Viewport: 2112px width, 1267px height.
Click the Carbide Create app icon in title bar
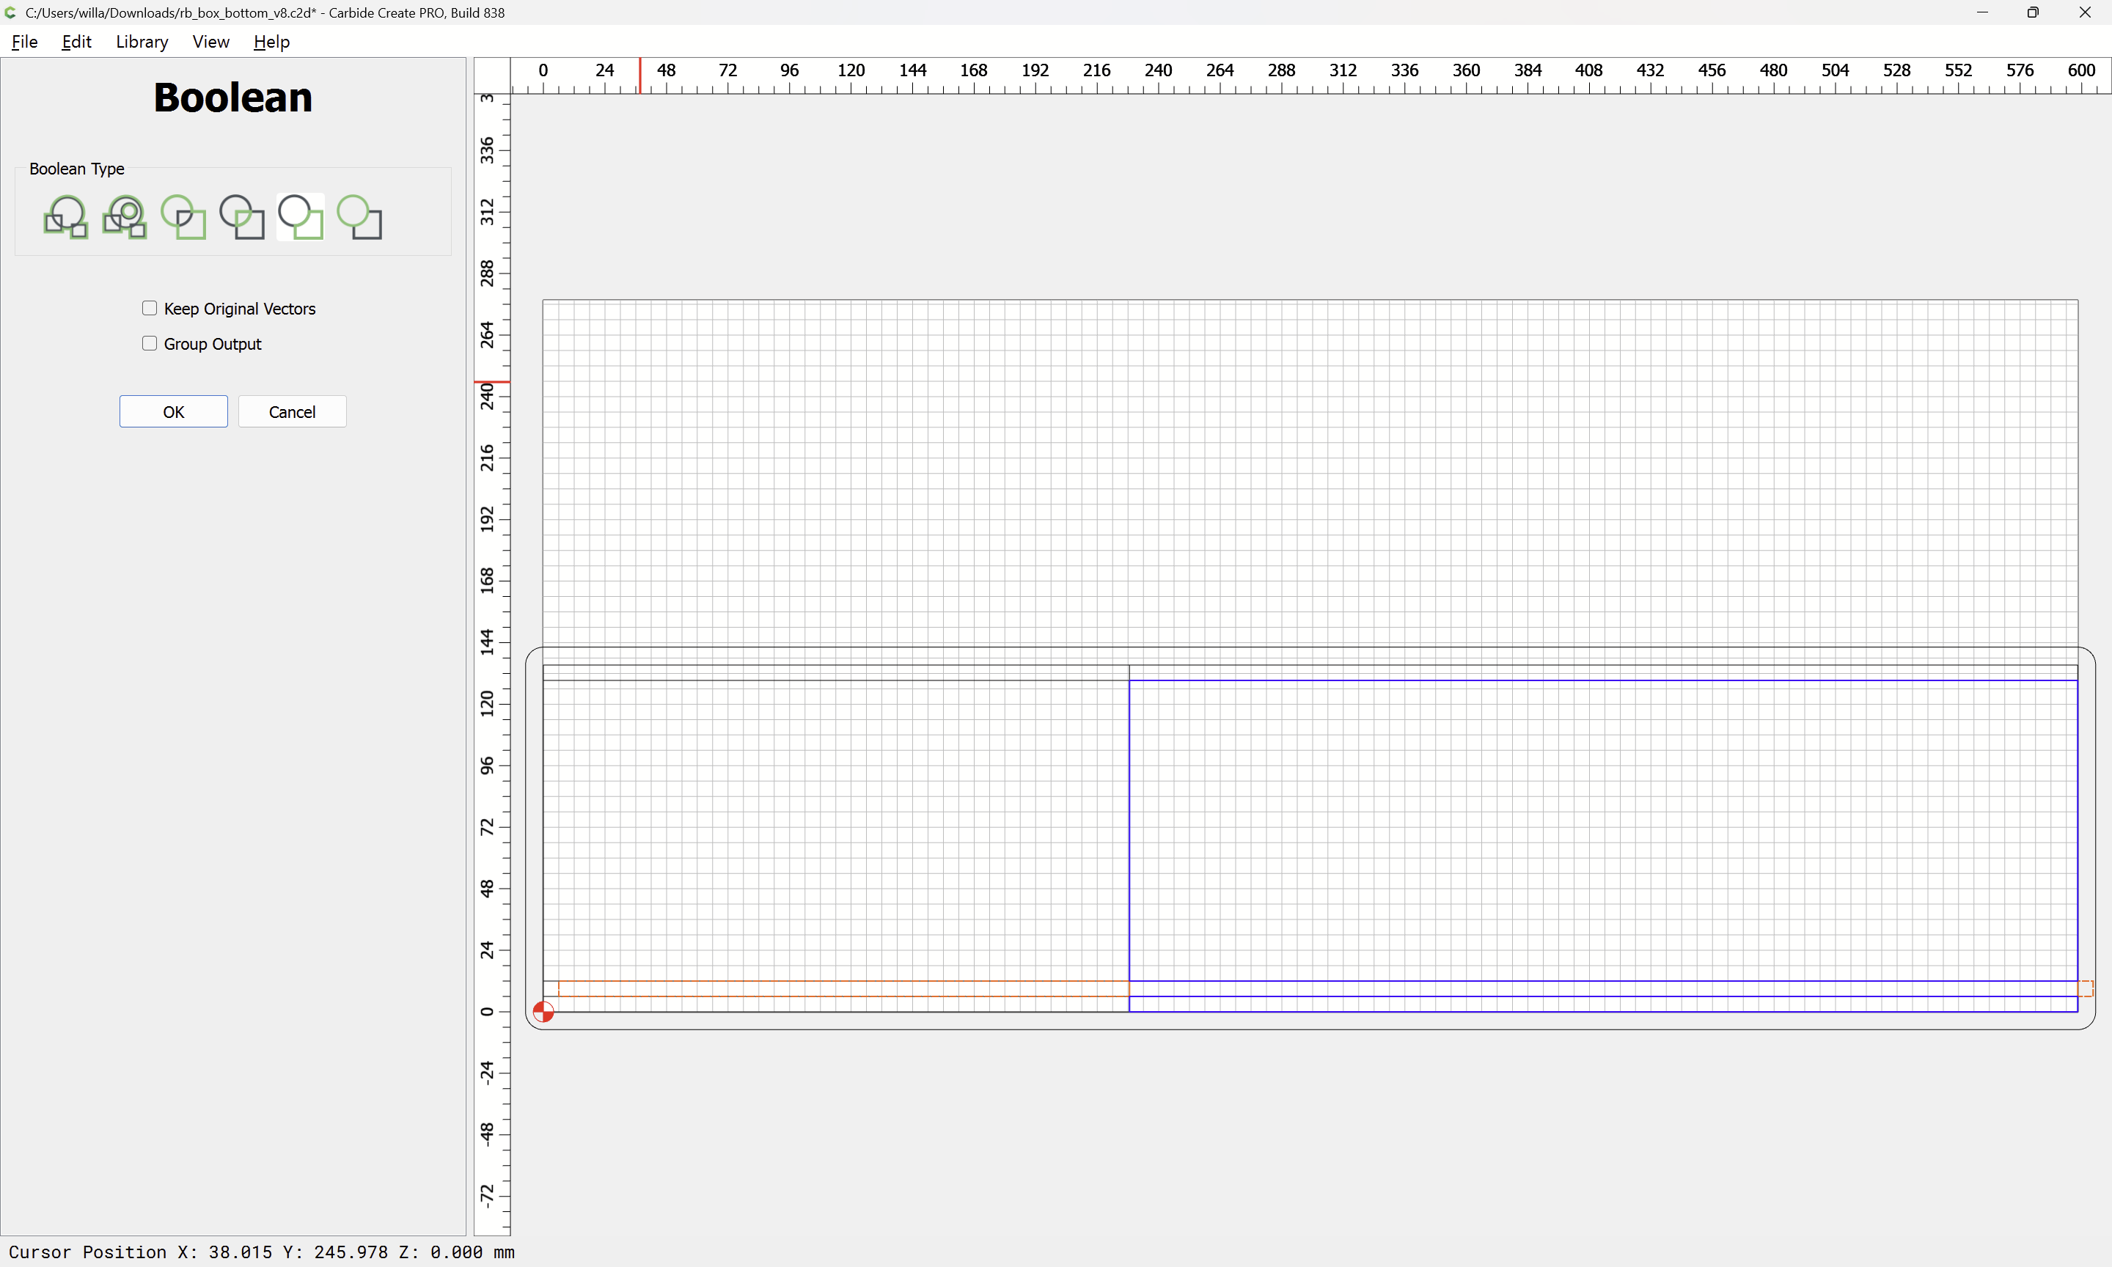click(10, 12)
